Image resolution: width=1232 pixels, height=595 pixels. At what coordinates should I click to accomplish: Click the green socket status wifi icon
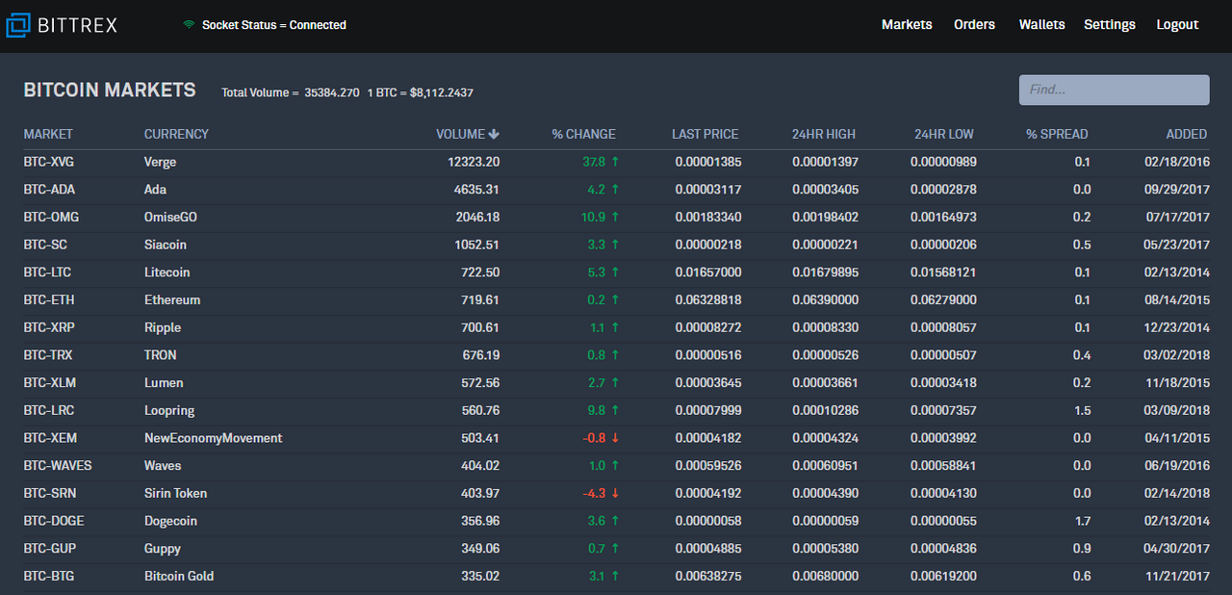coord(189,25)
